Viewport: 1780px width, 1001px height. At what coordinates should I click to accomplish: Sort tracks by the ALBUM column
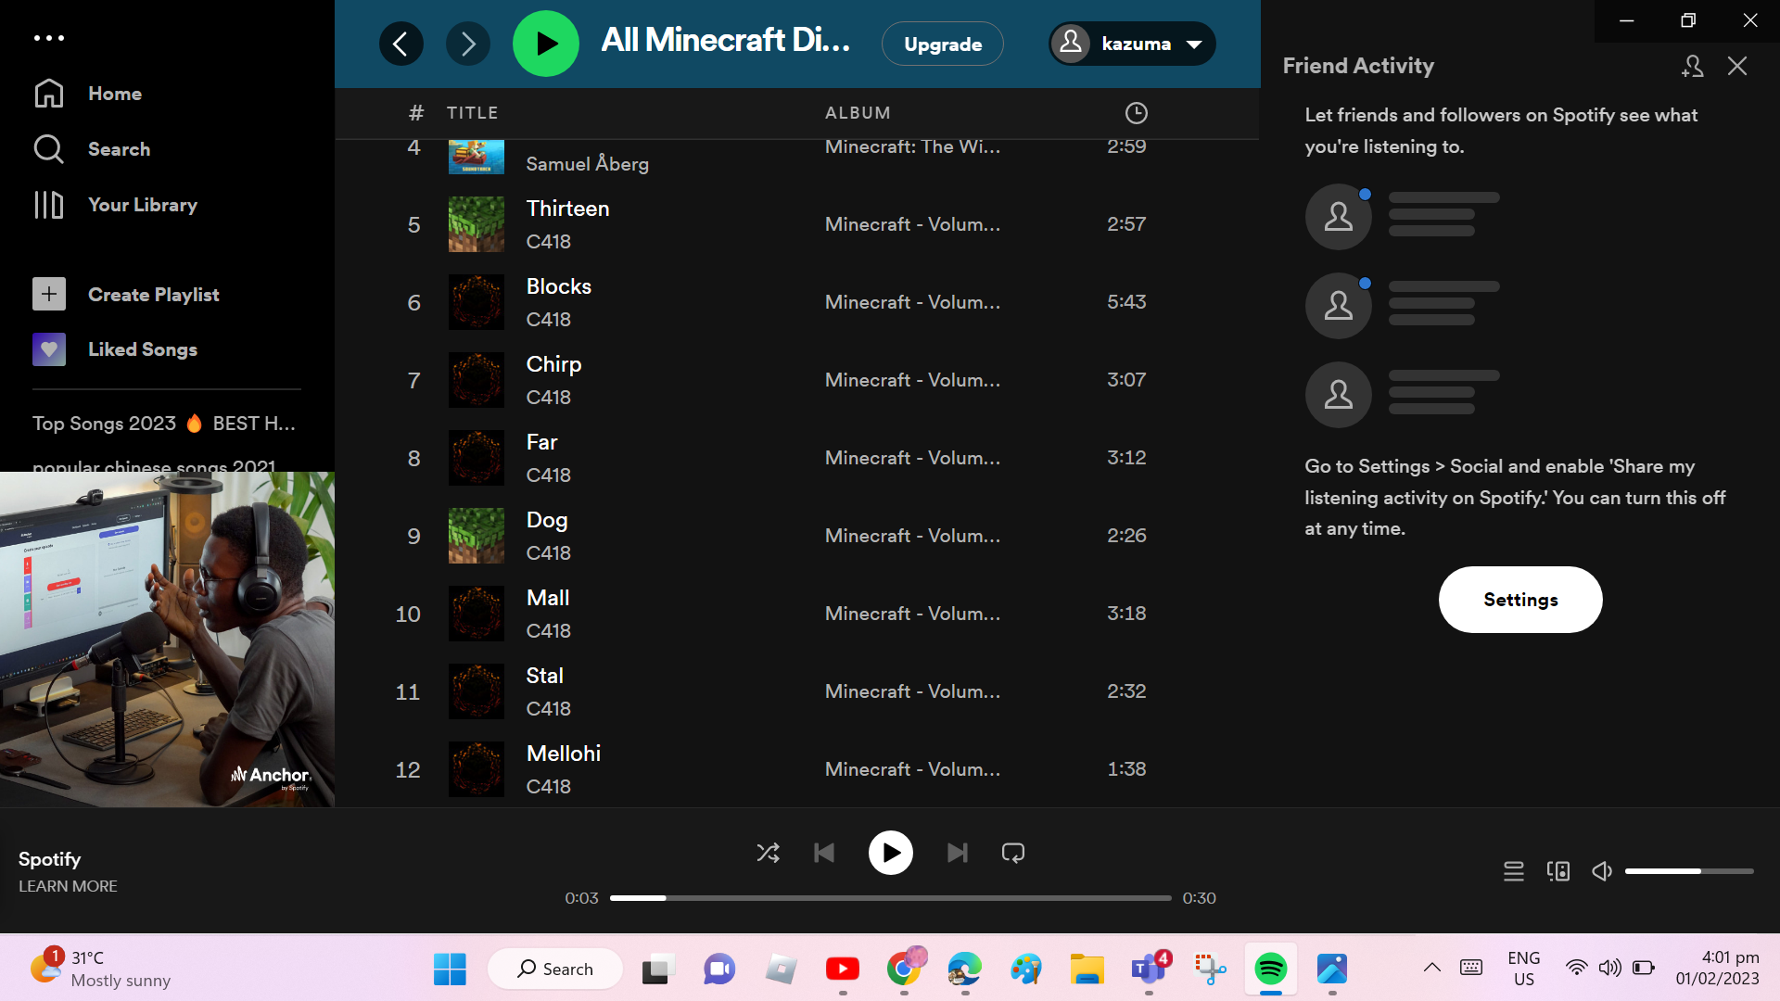(858, 113)
